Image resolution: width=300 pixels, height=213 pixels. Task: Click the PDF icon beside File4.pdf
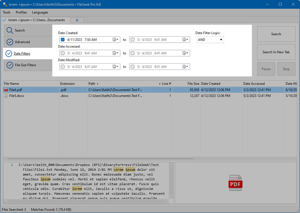[x=6, y=90]
